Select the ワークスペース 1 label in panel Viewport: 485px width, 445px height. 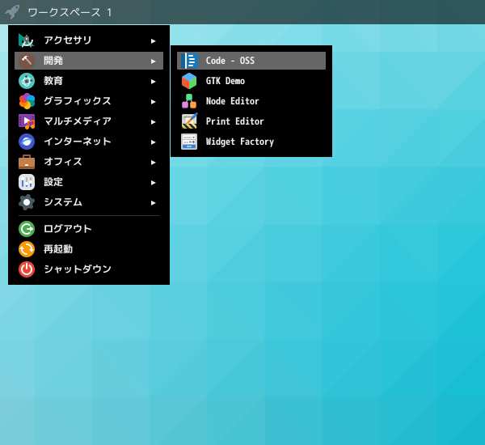pos(70,12)
